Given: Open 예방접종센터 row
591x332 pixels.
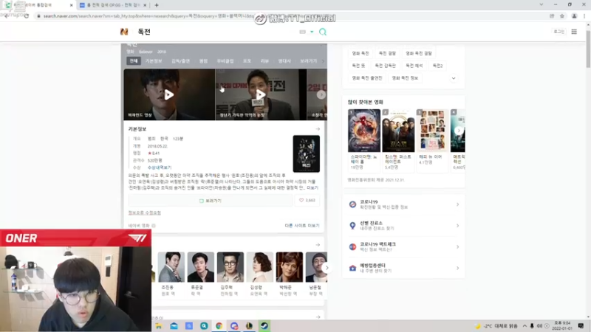Looking at the screenshot, I should click(x=403, y=268).
